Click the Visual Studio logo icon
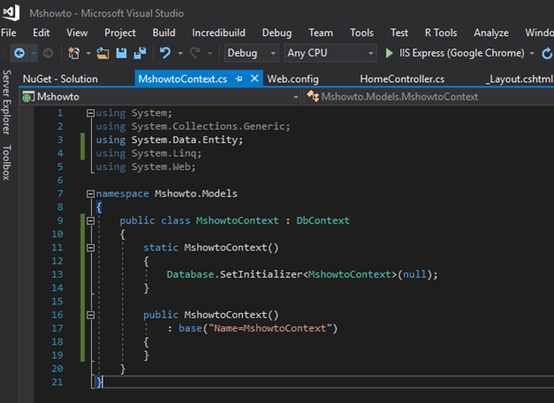Viewport: 554px width, 403px height. [11, 12]
